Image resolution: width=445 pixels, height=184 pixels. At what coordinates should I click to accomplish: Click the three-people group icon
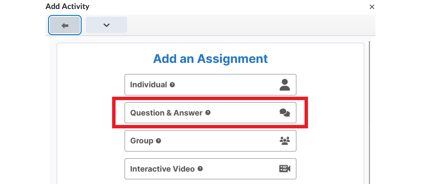click(x=285, y=141)
